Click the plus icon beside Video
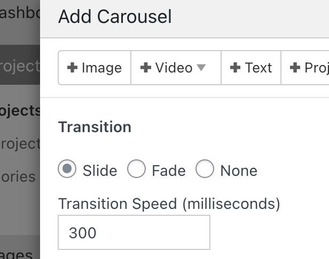The image size is (329, 259). (x=146, y=68)
